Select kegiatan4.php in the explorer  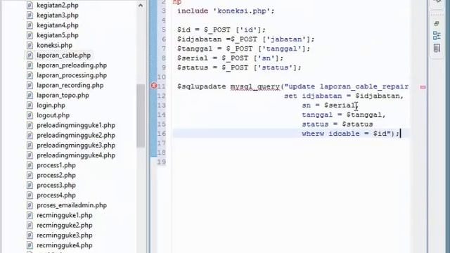tap(58, 25)
